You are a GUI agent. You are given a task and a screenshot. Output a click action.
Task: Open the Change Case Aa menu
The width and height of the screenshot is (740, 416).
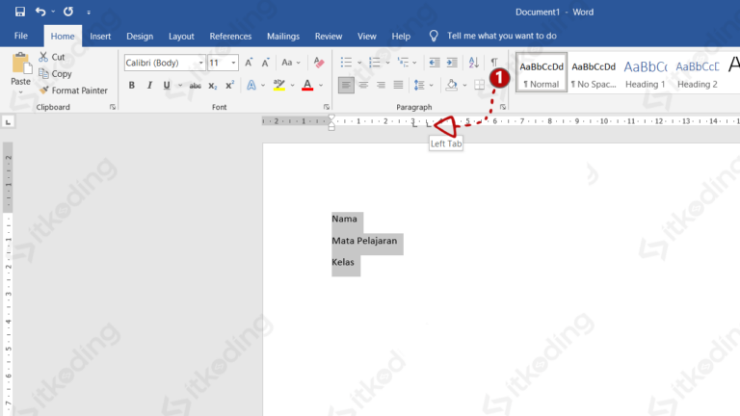(x=291, y=63)
